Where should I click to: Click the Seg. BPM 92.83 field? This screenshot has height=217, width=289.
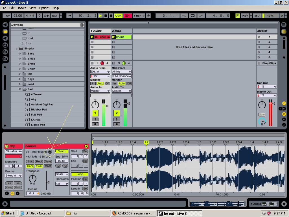pyautogui.click(x=62, y=161)
